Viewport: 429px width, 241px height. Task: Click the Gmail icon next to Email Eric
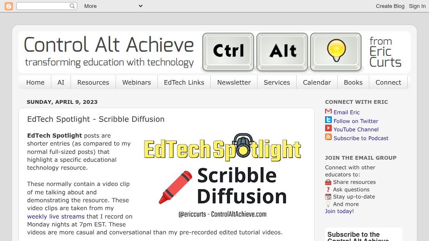coord(328,112)
